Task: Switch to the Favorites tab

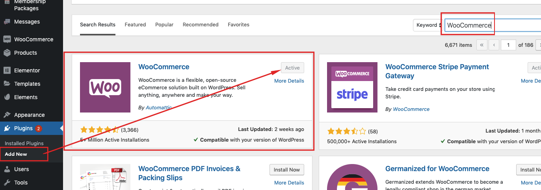Action: click(x=238, y=24)
